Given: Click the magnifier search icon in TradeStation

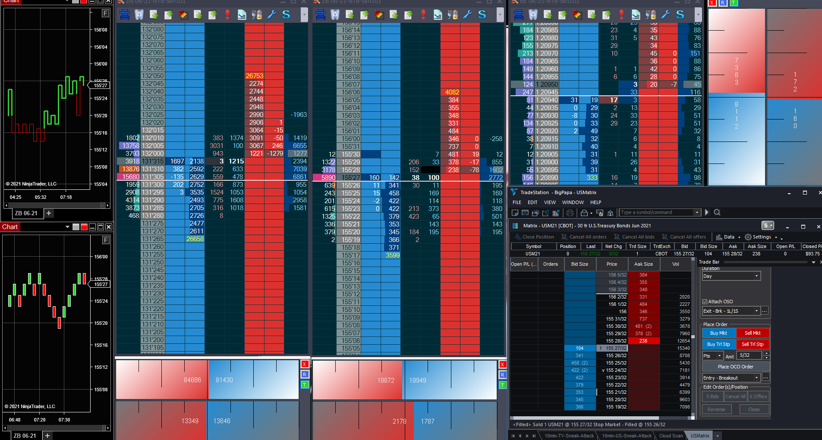Looking at the screenshot, I should (717, 212).
